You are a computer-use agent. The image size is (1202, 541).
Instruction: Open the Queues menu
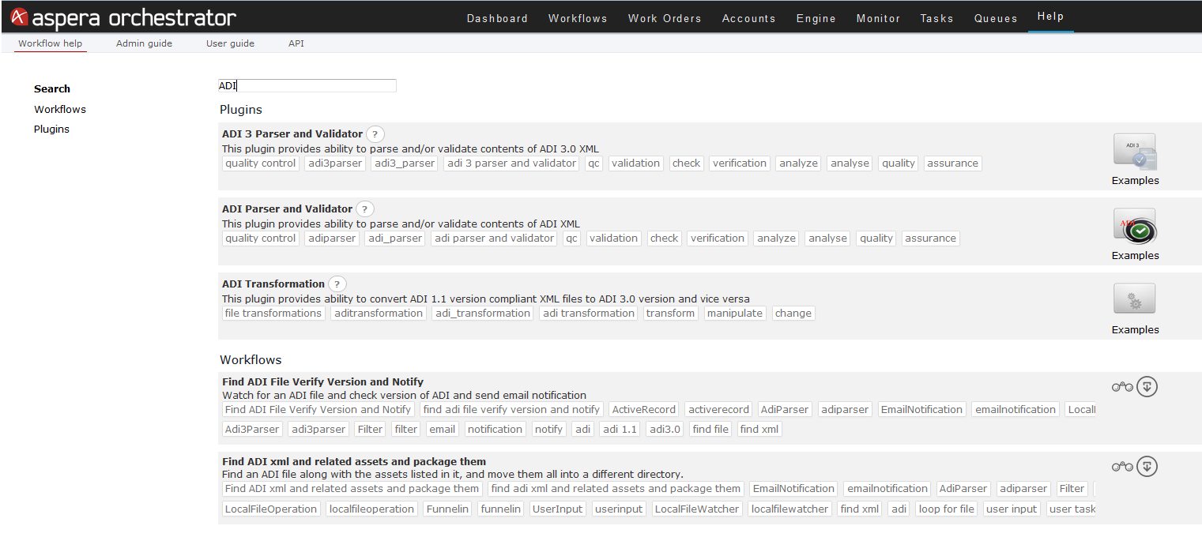[x=996, y=18]
